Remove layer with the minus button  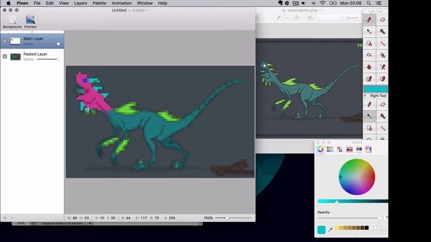(x=12, y=218)
